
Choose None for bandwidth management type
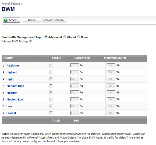79,37
